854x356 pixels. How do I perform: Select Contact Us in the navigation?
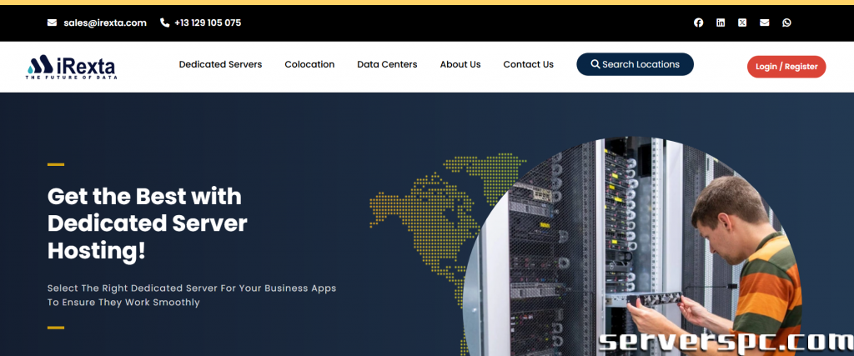pos(528,64)
